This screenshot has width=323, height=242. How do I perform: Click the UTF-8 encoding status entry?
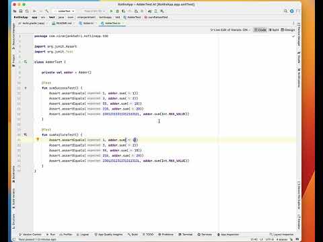point(270,239)
